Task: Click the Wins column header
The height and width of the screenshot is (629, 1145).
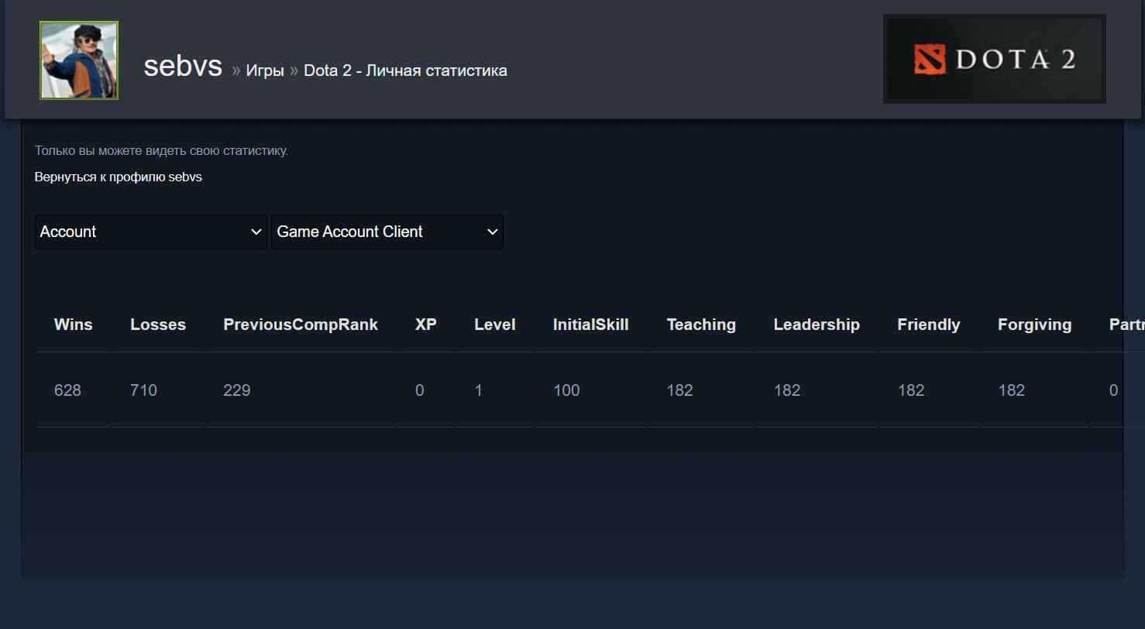Action: pos(74,325)
